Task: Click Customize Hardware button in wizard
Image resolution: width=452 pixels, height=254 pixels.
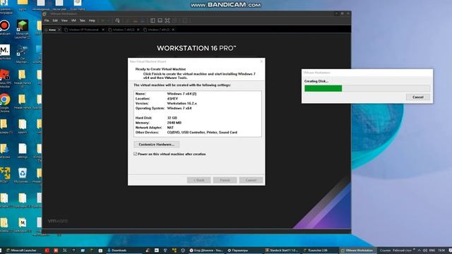Action: [x=157, y=144]
